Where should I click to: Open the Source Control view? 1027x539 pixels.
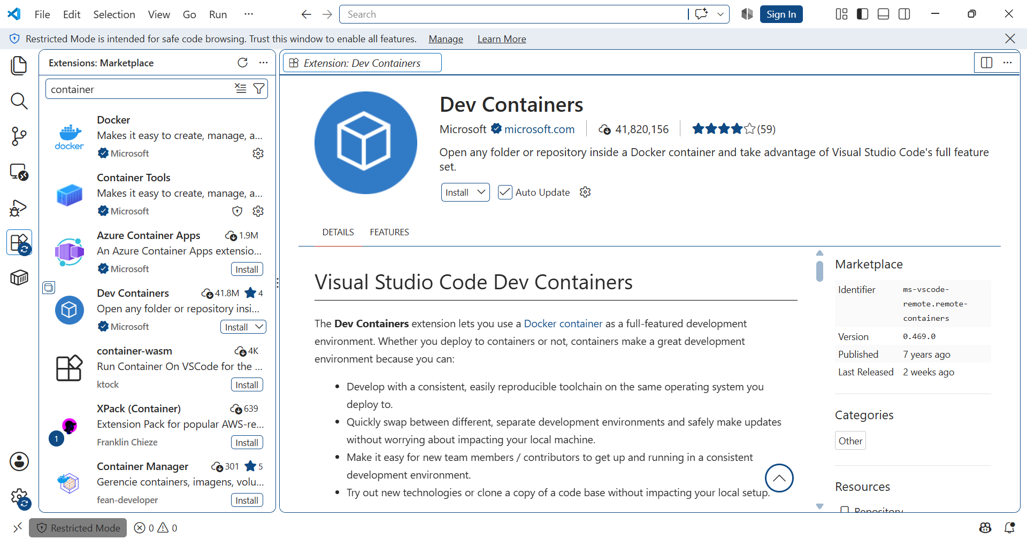click(19, 136)
